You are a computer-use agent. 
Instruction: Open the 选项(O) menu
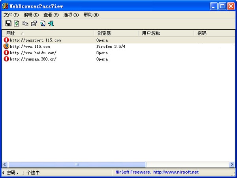pyautogui.click(x=71, y=15)
